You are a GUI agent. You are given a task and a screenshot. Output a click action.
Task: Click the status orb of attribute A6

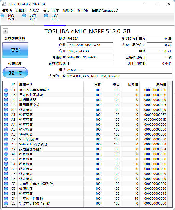coord(6,134)
